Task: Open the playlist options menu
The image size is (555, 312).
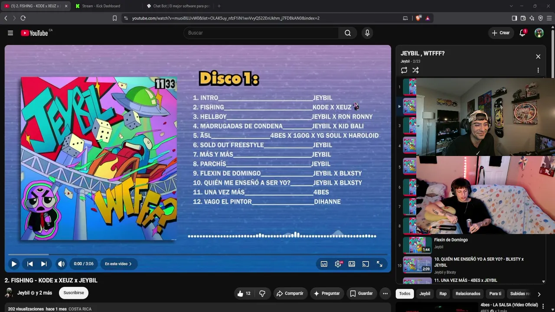Action: [x=538, y=70]
